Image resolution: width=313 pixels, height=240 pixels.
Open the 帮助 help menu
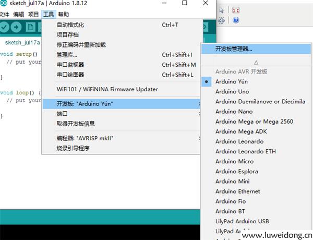pos(64,15)
